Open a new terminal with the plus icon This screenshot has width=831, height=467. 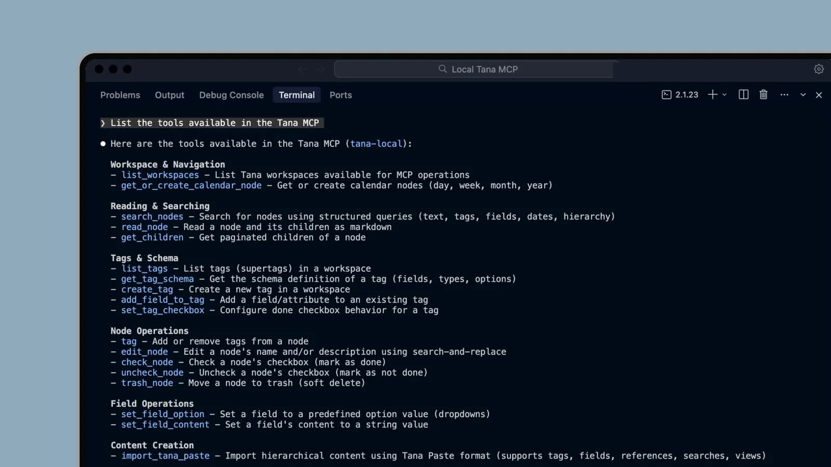click(712, 94)
